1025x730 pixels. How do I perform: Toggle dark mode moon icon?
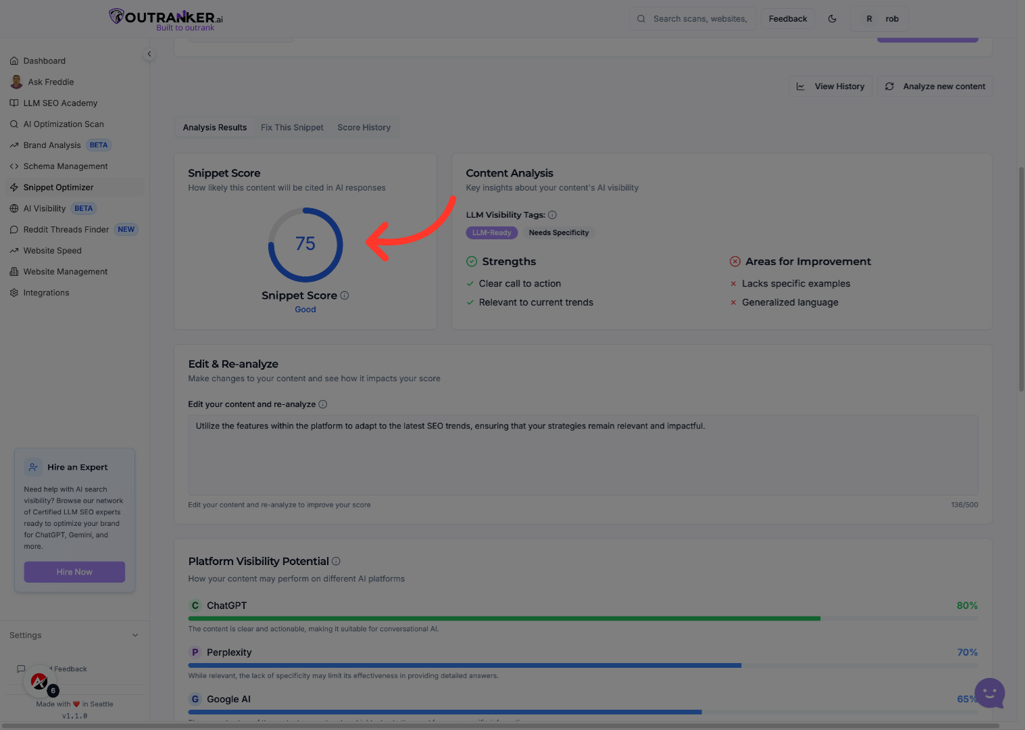(832, 19)
